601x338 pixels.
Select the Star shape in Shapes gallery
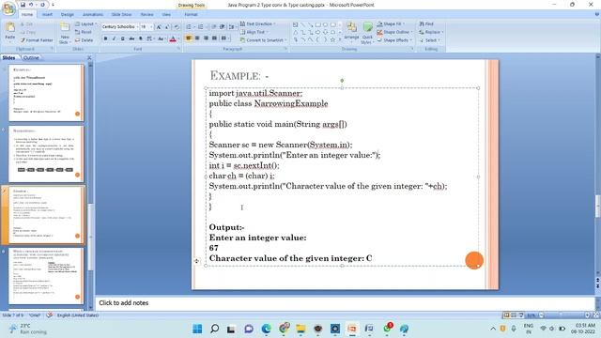tap(332, 39)
